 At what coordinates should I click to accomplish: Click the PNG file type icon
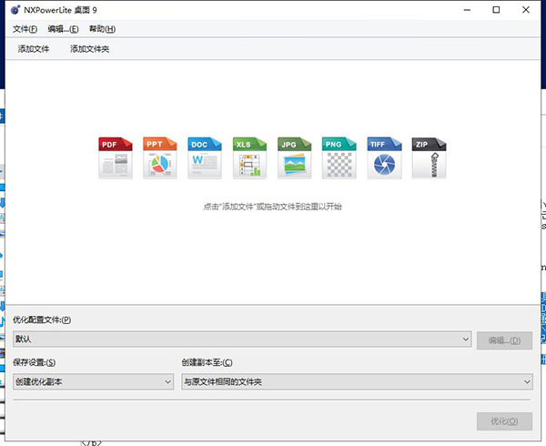click(x=339, y=157)
